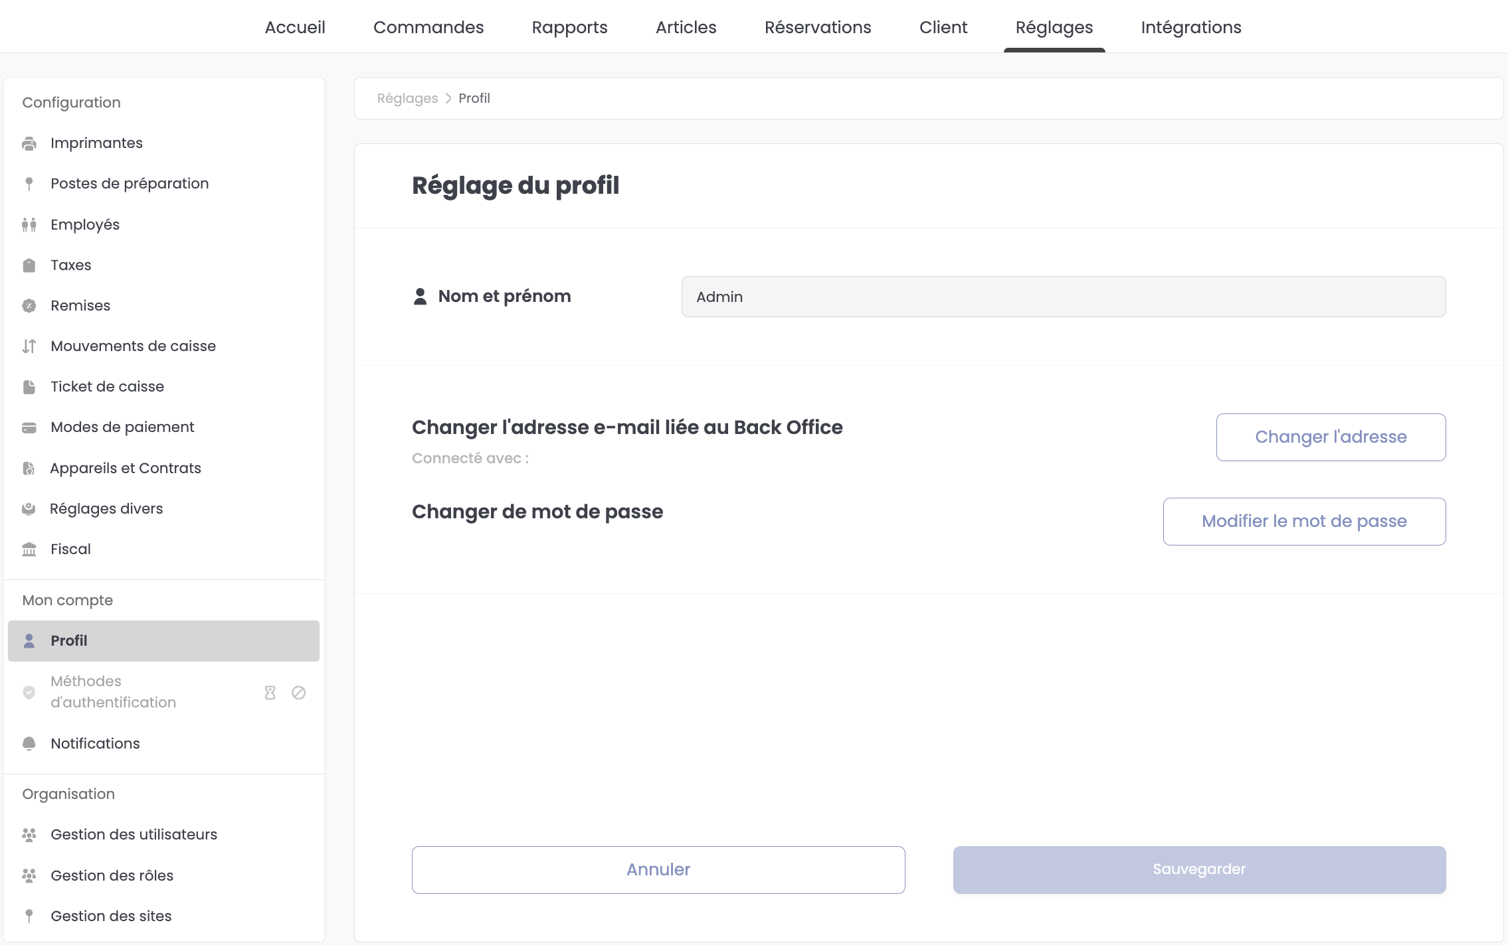Viewport: 1508px width, 945px height.
Task: Click the Employés people icon
Action: click(x=29, y=225)
